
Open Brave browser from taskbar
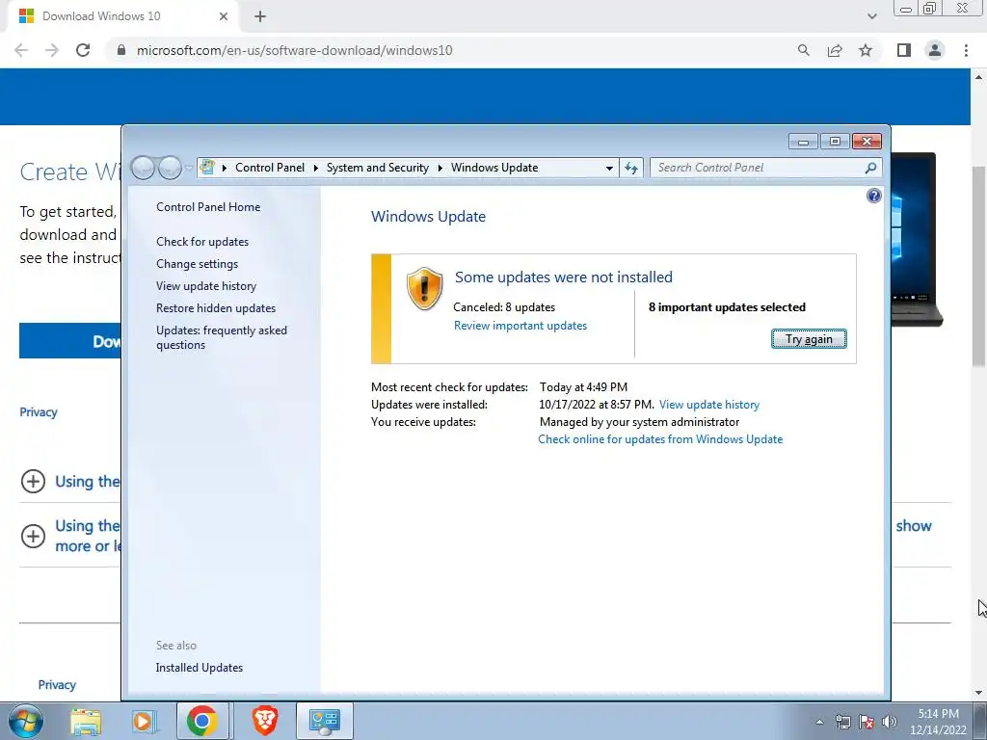point(265,721)
